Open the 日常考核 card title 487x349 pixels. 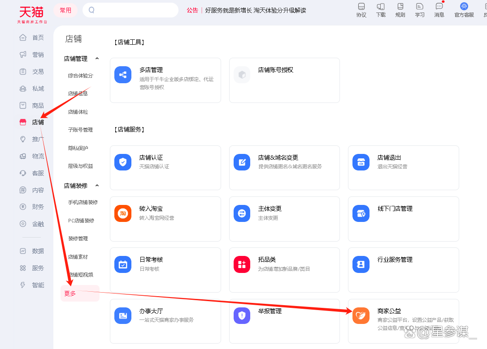pyautogui.click(x=151, y=260)
